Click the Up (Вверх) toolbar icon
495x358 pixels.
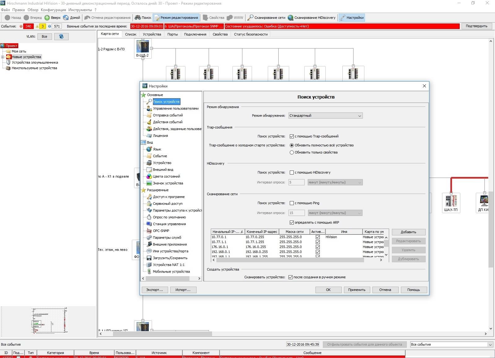click(x=47, y=18)
